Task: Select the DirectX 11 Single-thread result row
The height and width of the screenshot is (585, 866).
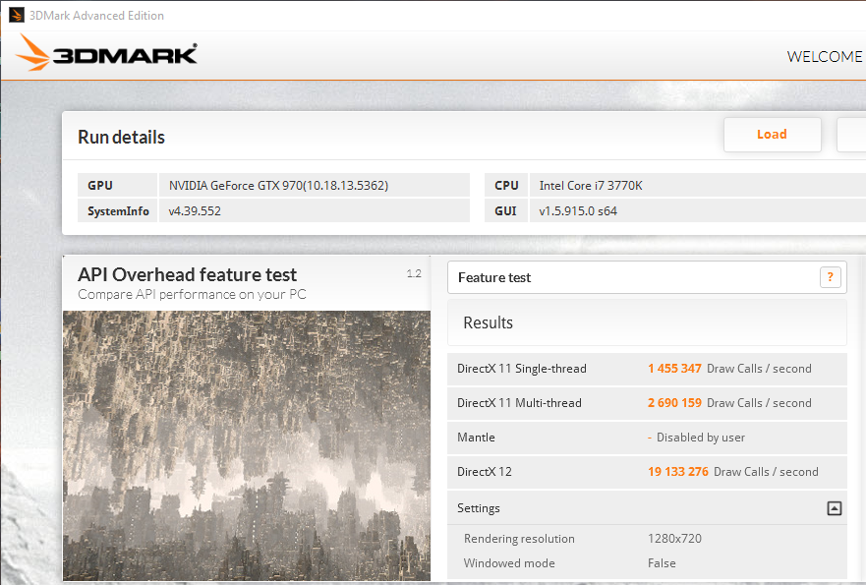Action: [x=647, y=369]
